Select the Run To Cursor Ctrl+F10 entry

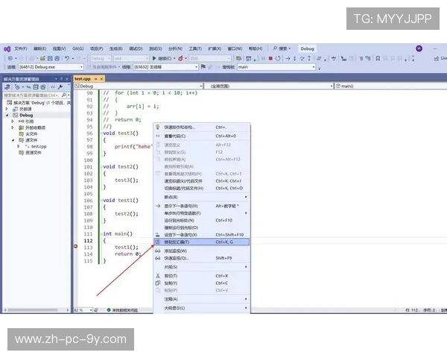202,221
